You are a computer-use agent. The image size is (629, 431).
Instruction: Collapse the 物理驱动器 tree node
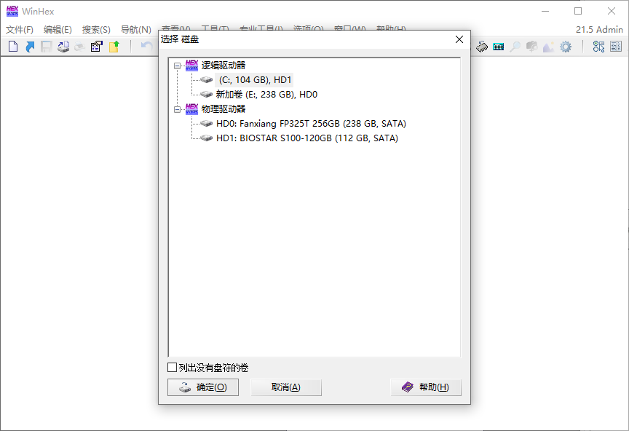(x=177, y=109)
